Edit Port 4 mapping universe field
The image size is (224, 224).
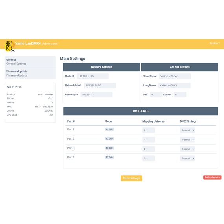pyautogui.click(x=149, y=158)
